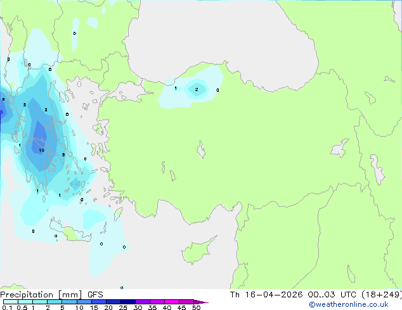Click the Crete island on the map

[70, 232]
